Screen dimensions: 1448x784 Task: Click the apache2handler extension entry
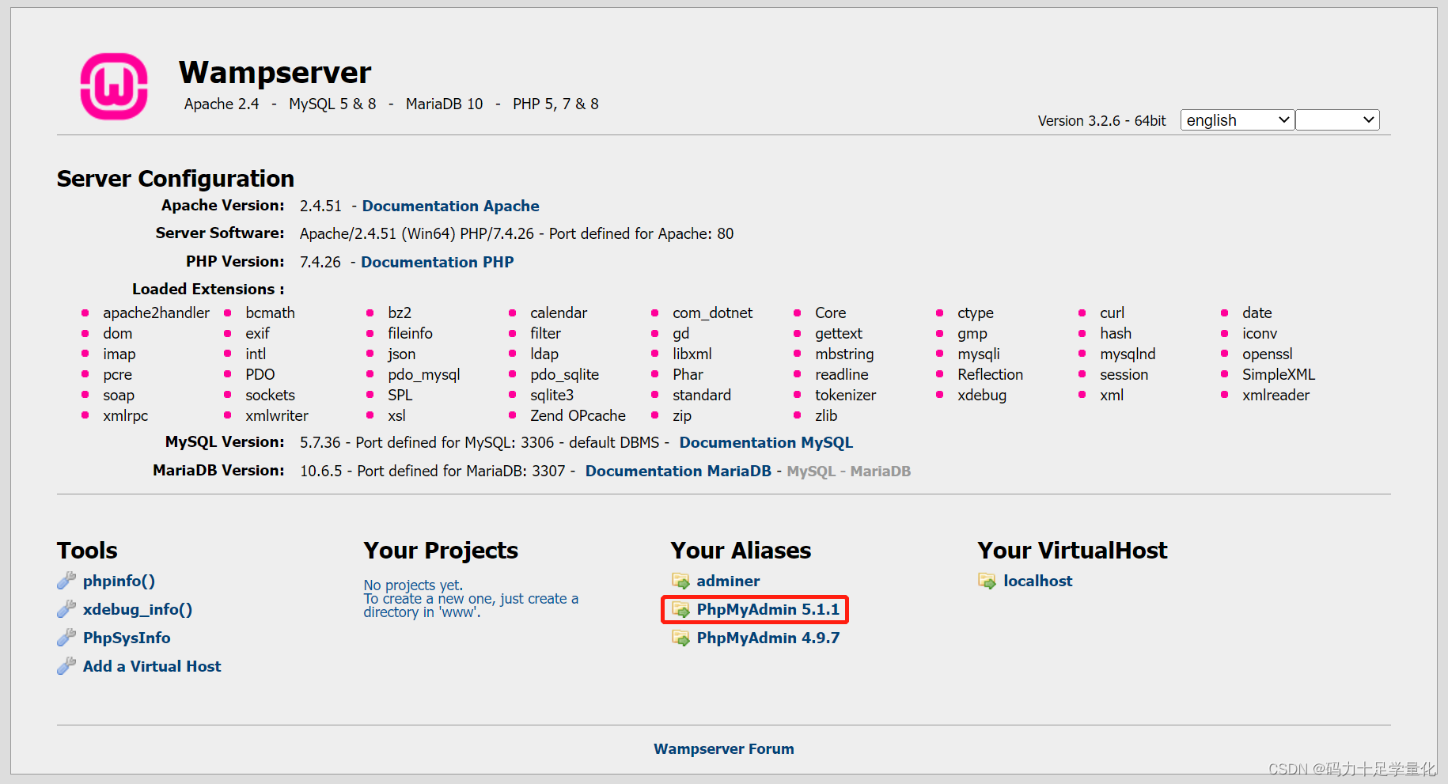157,312
